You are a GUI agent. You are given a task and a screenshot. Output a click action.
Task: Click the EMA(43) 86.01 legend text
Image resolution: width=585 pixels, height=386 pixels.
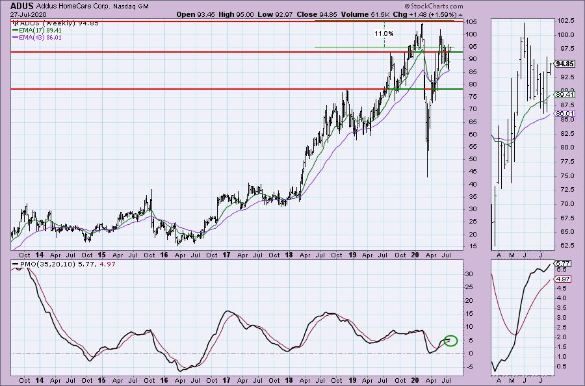(40, 37)
